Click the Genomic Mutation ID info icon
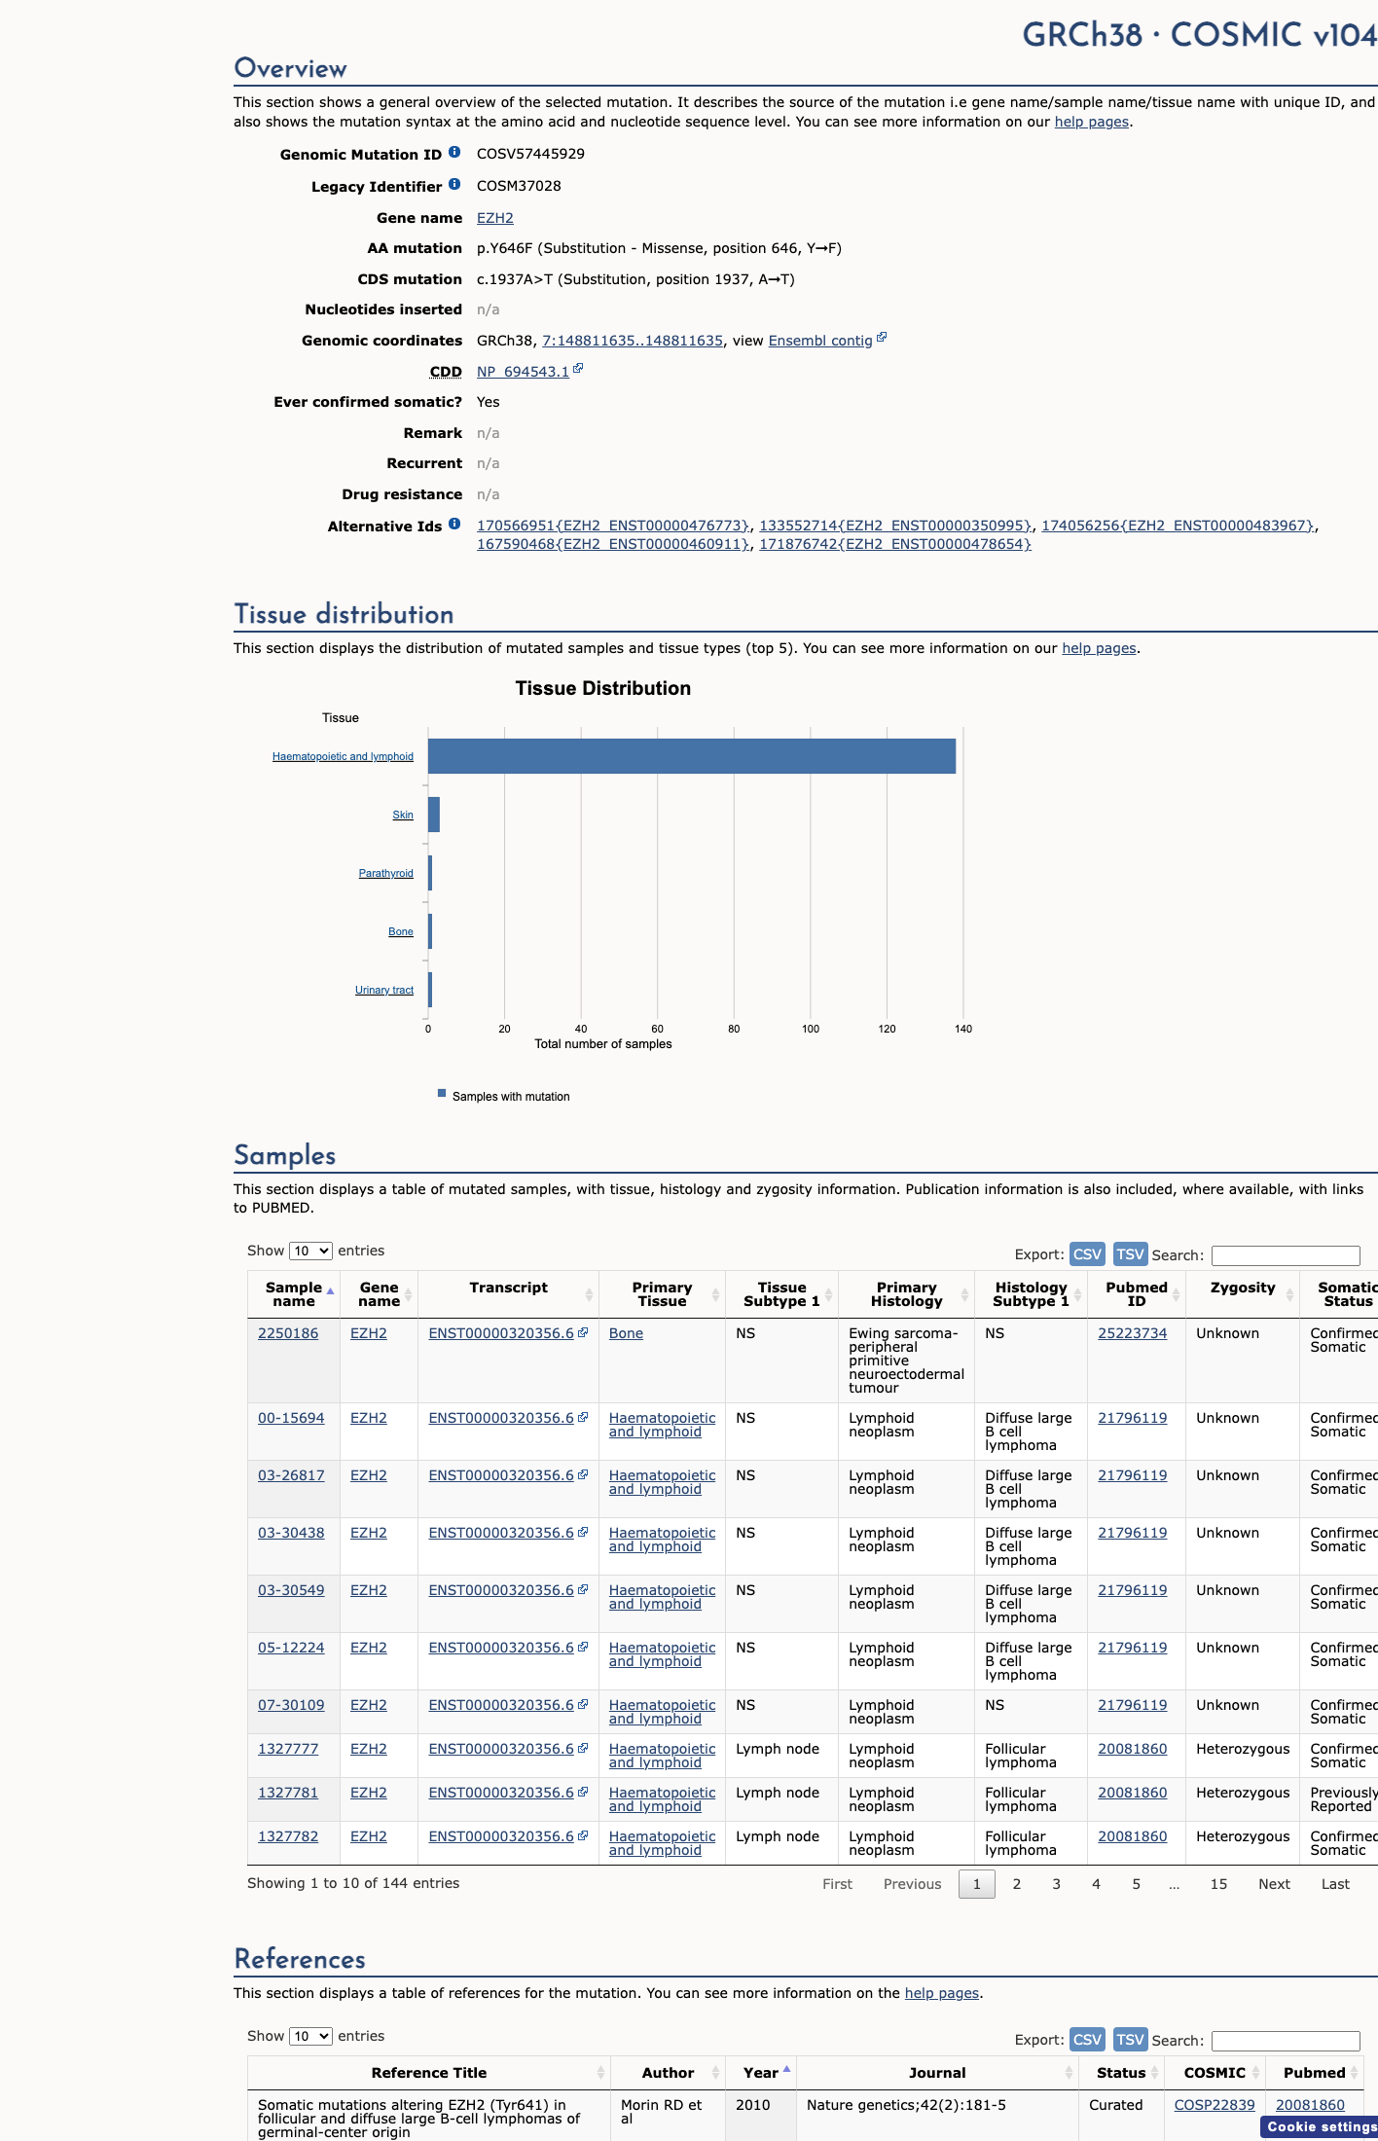 point(454,153)
